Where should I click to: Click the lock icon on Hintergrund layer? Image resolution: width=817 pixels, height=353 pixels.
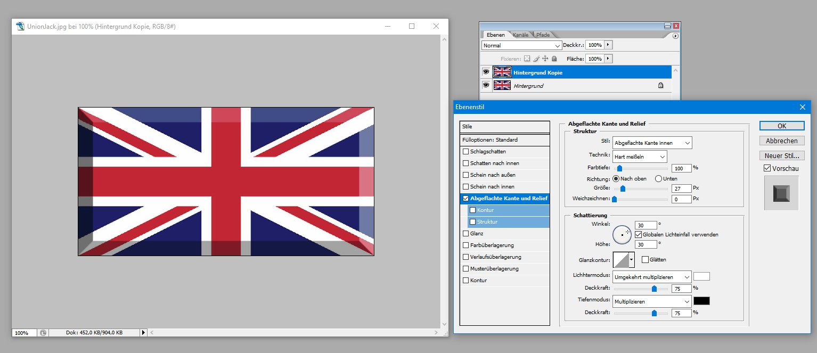(x=660, y=85)
